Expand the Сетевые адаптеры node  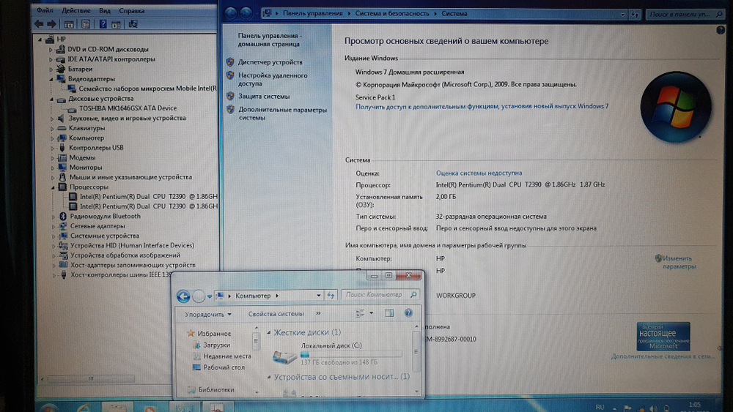click(x=54, y=226)
